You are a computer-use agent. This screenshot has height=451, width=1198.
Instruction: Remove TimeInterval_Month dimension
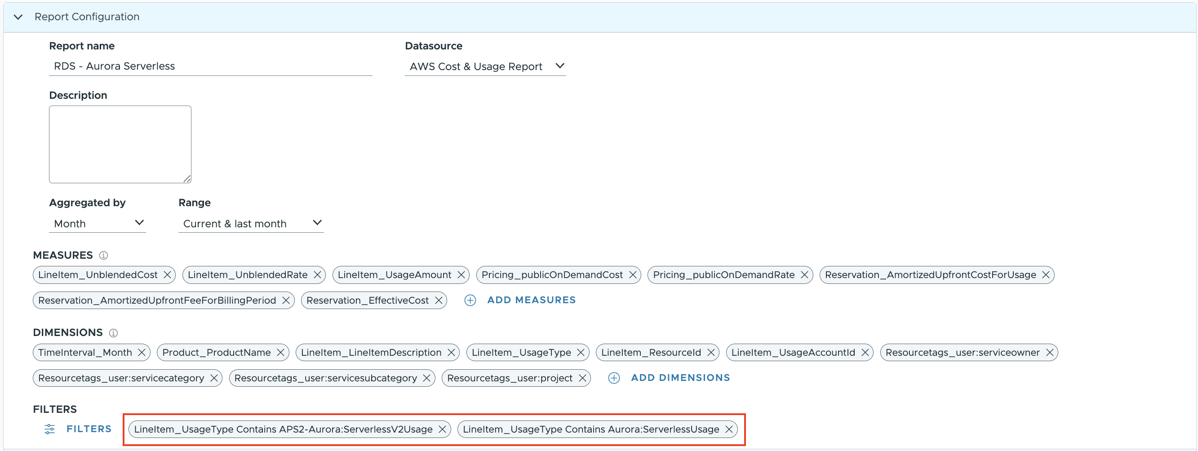142,353
